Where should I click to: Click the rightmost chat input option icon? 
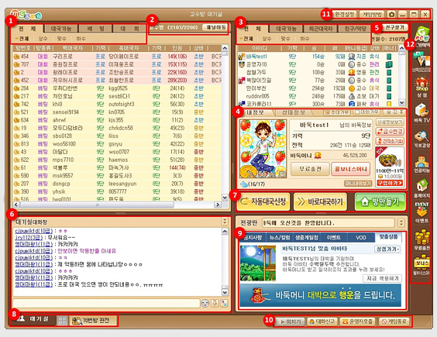(x=224, y=303)
